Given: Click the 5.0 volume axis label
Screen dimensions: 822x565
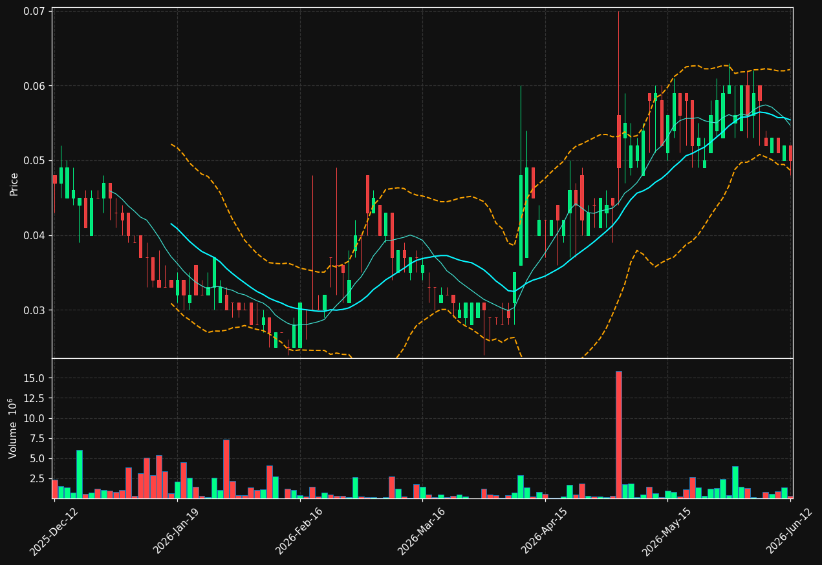Looking at the screenshot, I should [x=37, y=458].
